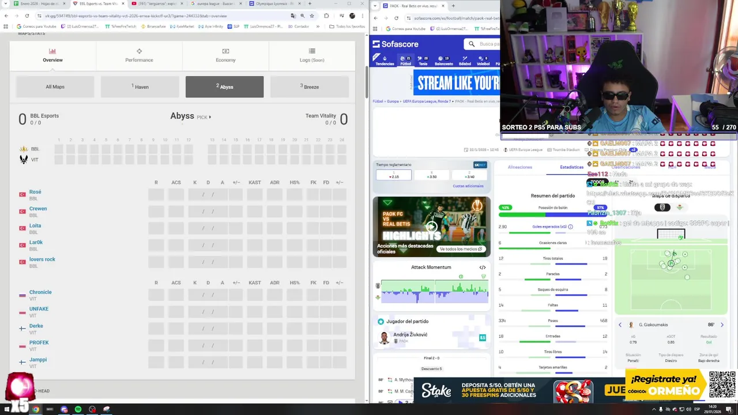Open Correos para Youtube bookmark
This screenshot has height=415, width=738.
(36, 27)
